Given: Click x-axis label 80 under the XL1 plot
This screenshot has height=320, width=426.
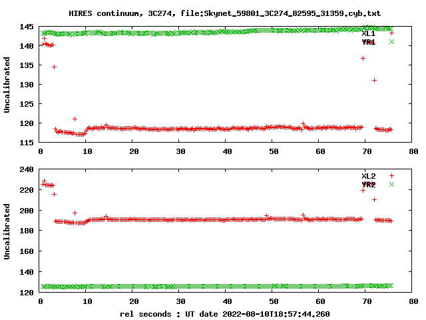Looking at the screenshot, I should (x=413, y=151).
